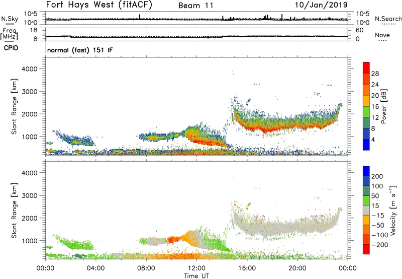Click the "3000" tick in the velocity panel
Image resolution: width=402 pixels, height=279 pixels.
pyautogui.click(x=29, y=195)
